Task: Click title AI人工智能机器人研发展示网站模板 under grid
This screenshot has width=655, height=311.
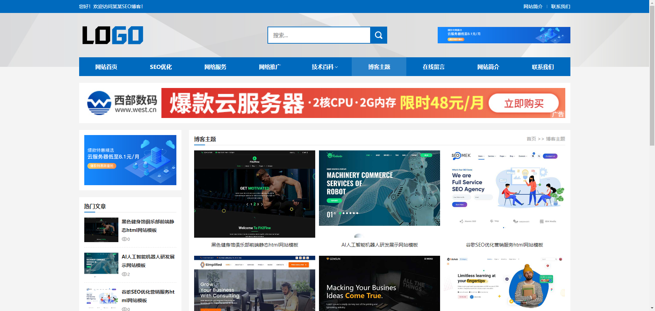Action: 379,245
